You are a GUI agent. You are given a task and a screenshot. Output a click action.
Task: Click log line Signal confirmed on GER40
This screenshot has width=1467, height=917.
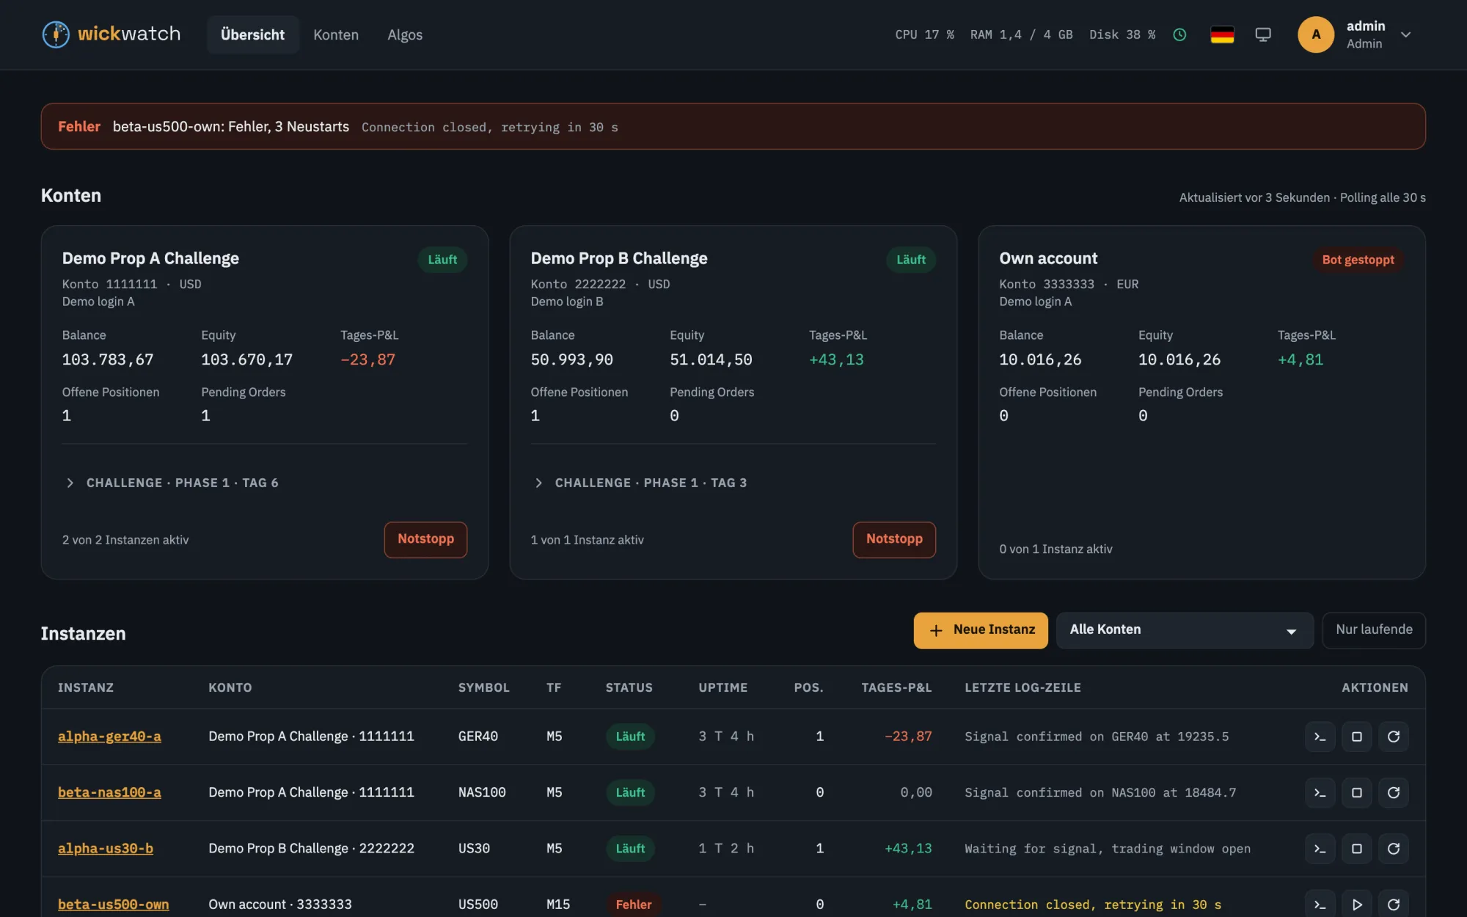1097,737
